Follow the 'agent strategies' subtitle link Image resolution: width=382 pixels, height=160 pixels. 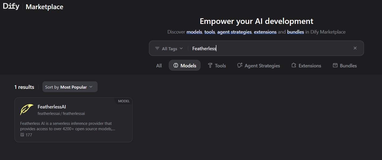point(234,32)
